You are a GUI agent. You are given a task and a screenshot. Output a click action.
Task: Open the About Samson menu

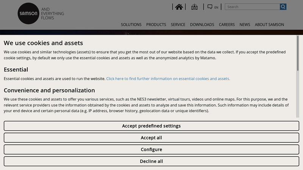tap(269, 25)
